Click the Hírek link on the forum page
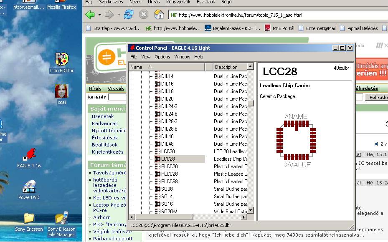This screenshot has width=388, height=242. pos(95,88)
